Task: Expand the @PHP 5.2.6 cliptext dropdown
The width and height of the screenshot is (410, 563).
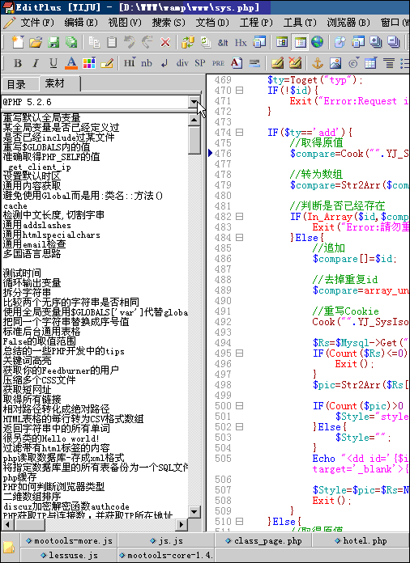Action: [x=194, y=102]
